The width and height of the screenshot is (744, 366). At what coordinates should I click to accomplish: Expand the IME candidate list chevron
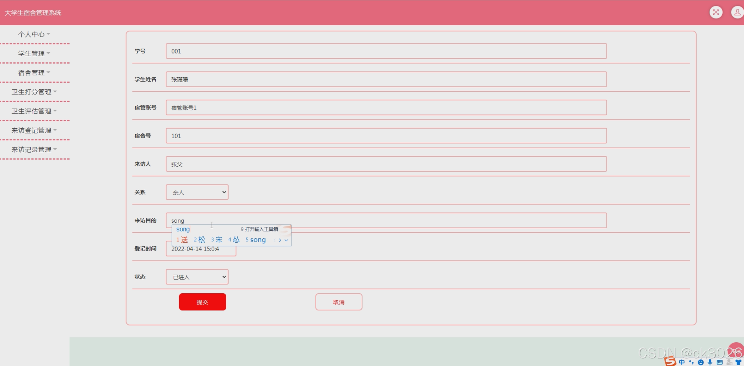(286, 240)
